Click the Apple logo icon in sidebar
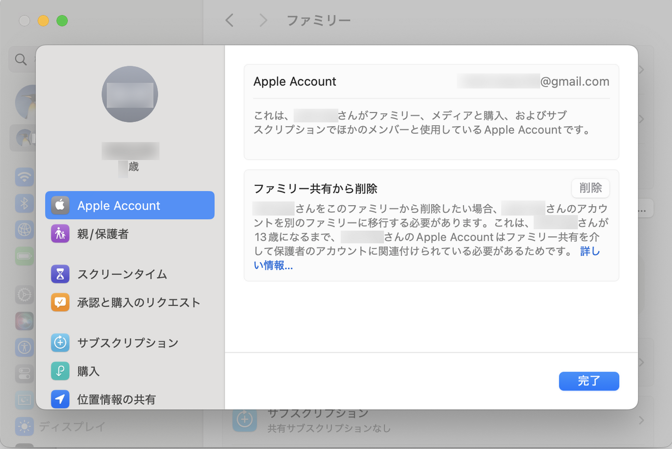This screenshot has height=449, width=672. [x=60, y=205]
